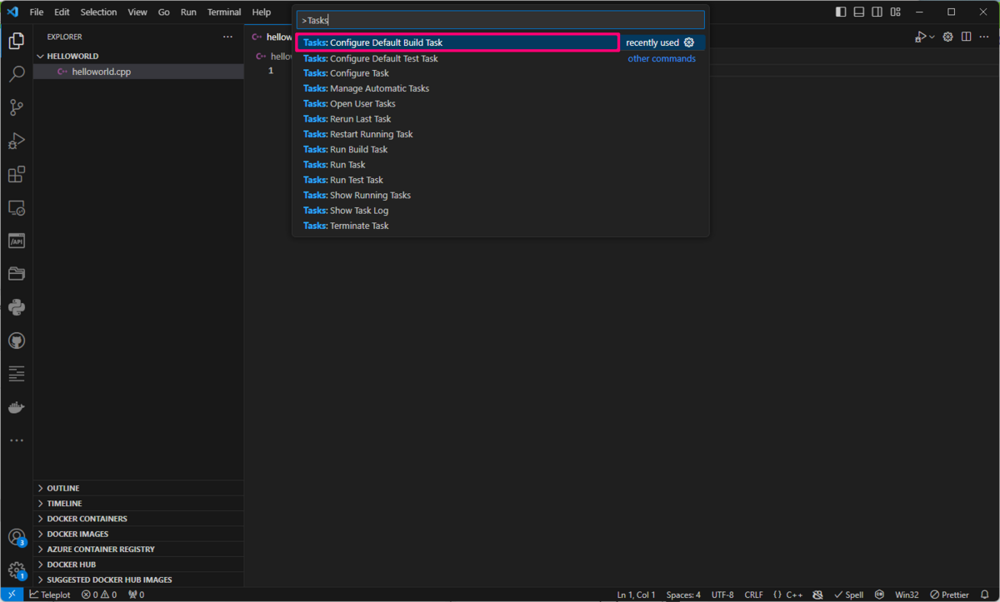The width and height of the screenshot is (1000, 602).
Task: Open the folder-shaped Project Manager icon
Action: (x=17, y=274)
